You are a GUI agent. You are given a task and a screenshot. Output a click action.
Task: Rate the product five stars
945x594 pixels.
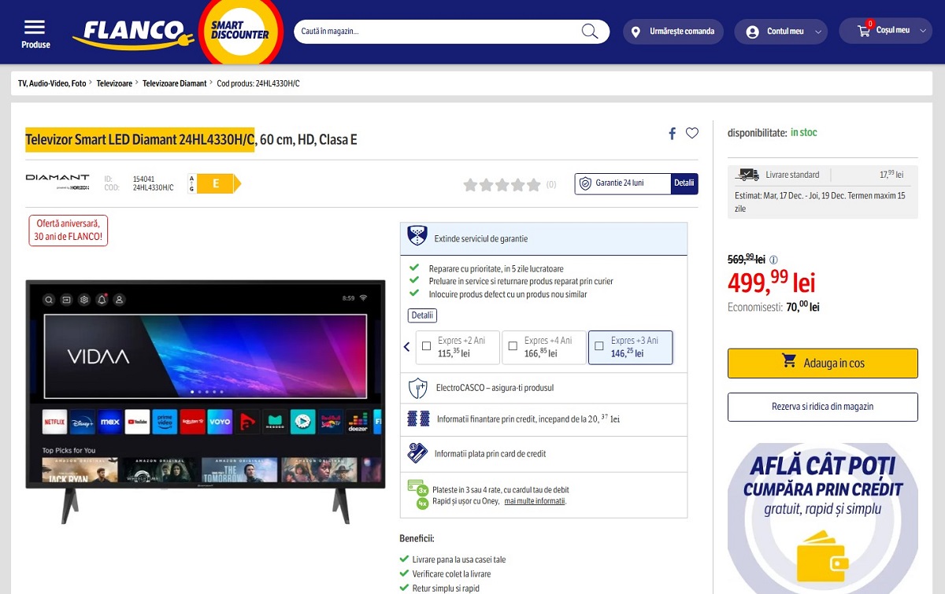coord(534,185)
